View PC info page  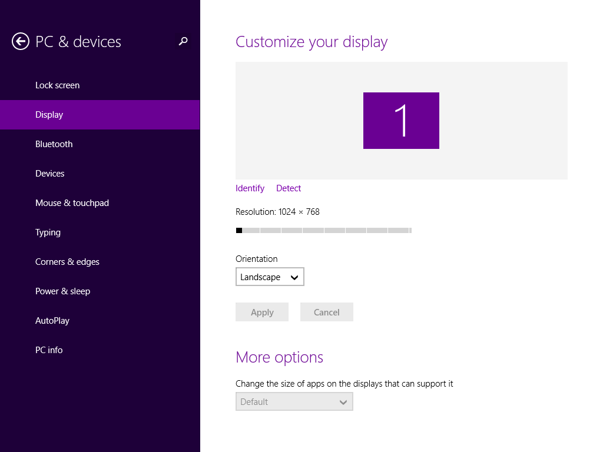click(x=100, y=350)
